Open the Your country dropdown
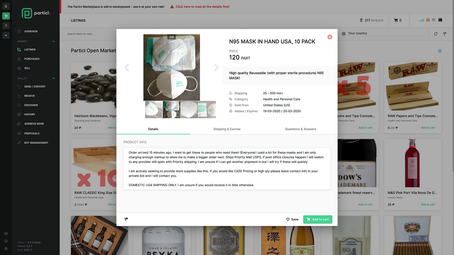The image size is (454, 255). [x=384, y=33]
